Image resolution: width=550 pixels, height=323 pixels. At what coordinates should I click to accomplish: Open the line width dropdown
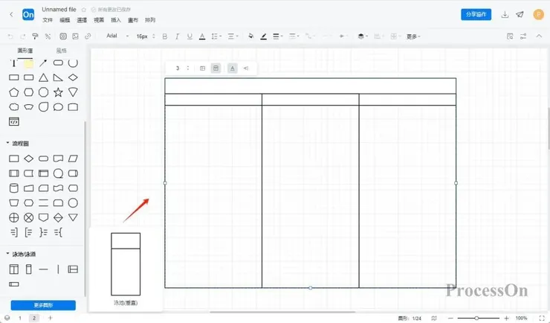pyautogui.click(x=278, y=36)
